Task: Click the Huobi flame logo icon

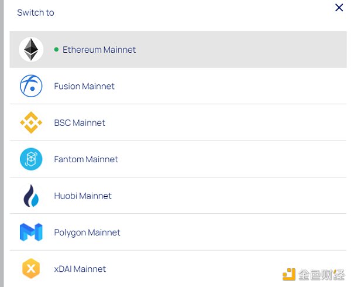Action: point(31,196)
